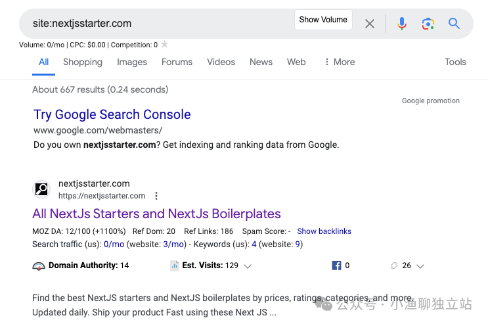The height and width of the screenshot is (324, 488).
Task: Click the Domain Authority gauge icon
Action: point(39,266)
